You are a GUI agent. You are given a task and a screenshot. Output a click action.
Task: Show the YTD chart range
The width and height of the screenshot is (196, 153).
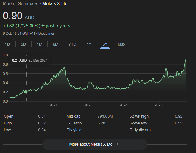click(72, 45)
